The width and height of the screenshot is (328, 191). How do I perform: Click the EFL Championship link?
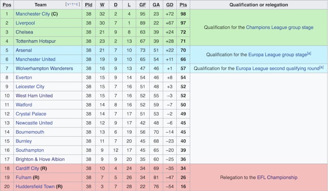pyautogui.click(x=277, y=178)
